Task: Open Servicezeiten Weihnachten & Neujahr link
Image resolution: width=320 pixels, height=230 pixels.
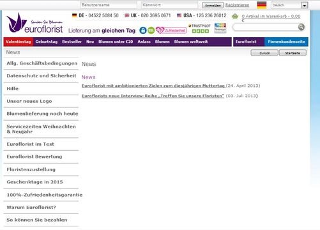Action: (42, 129)
